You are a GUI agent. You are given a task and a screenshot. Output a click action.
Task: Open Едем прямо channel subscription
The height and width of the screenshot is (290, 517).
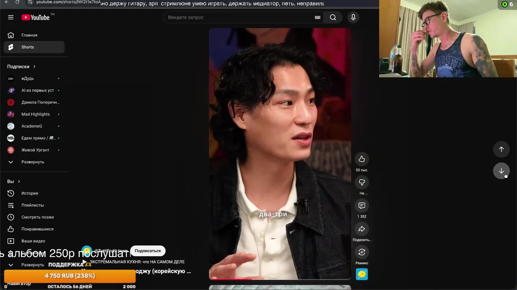(34, 138)
